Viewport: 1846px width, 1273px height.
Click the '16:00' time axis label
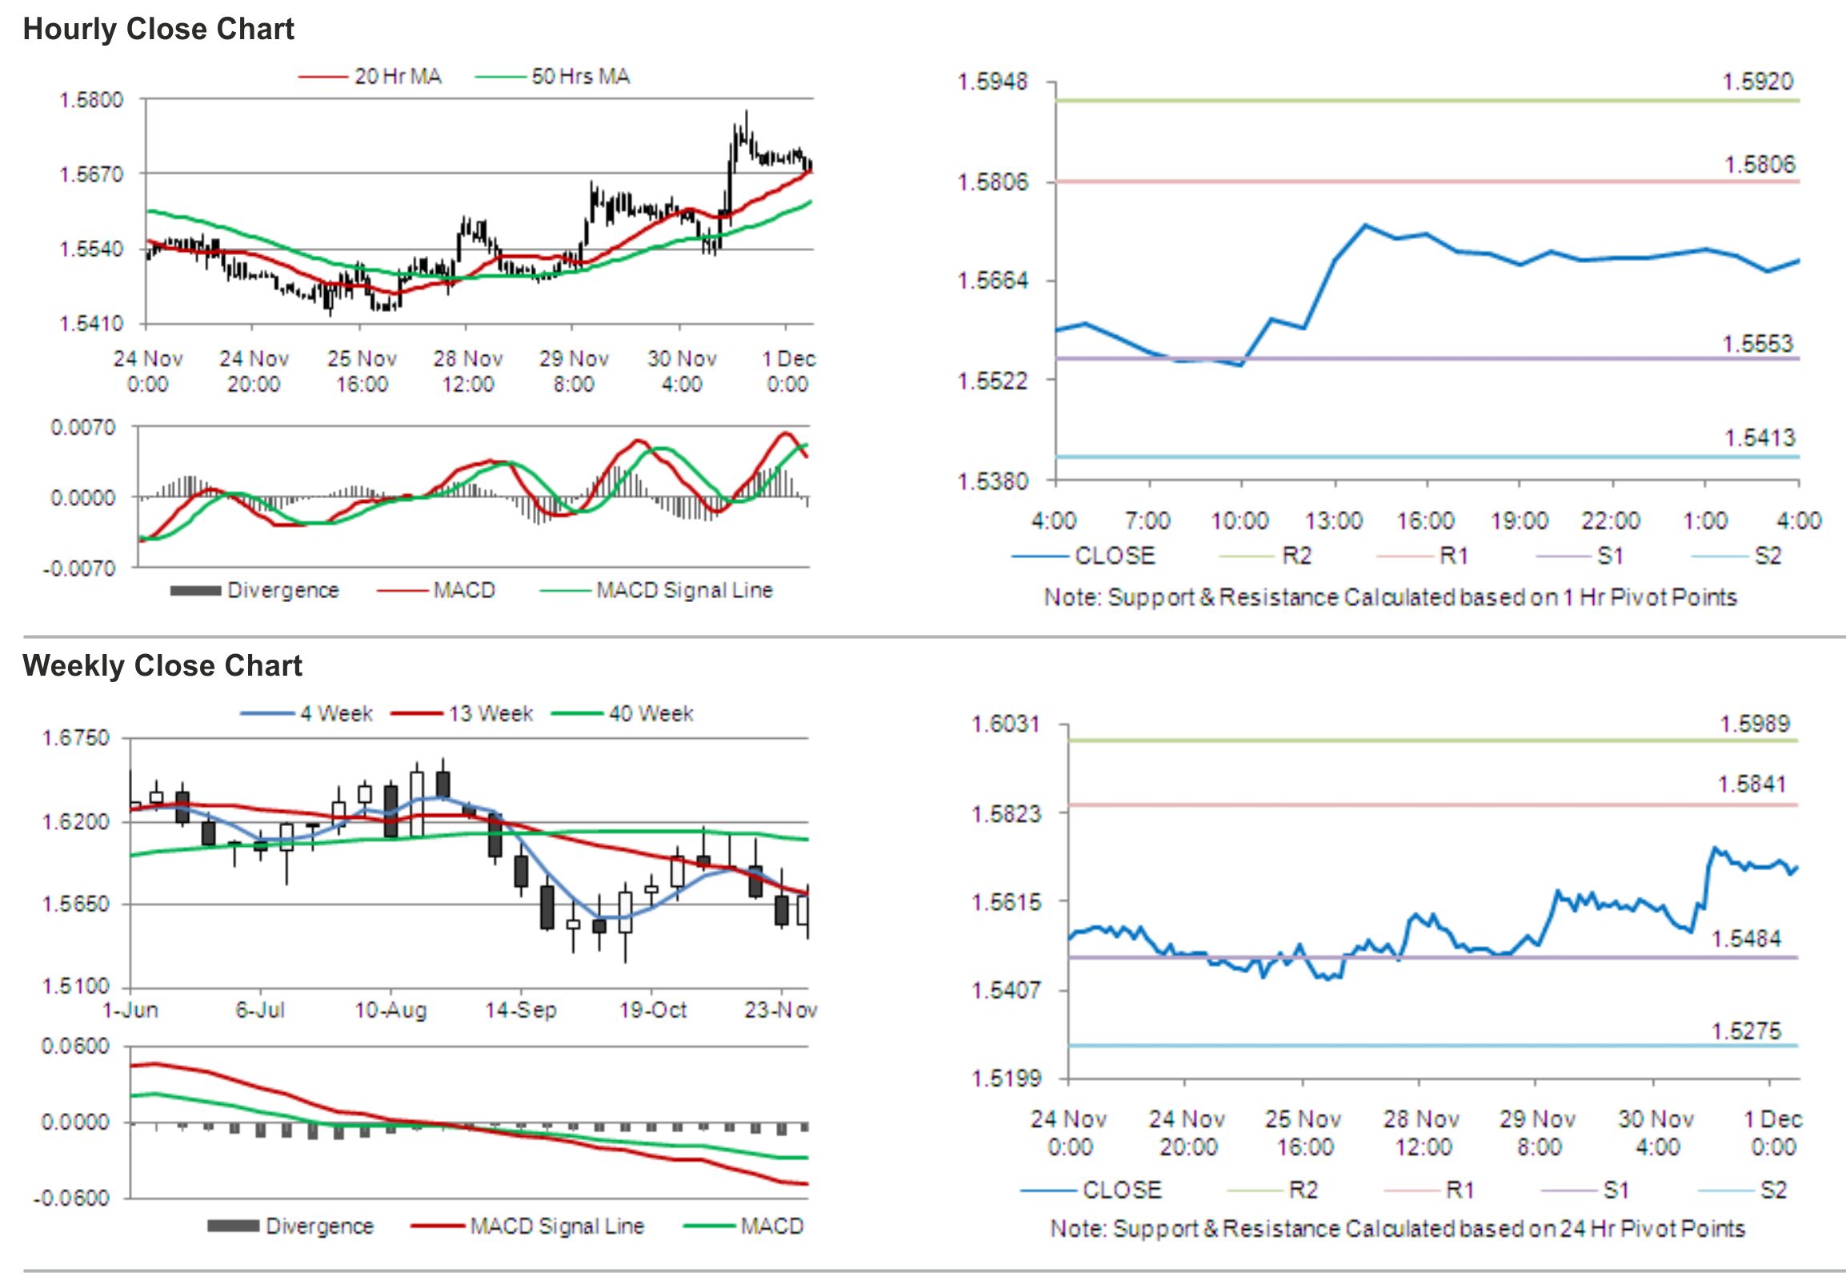coord(1425,521)
